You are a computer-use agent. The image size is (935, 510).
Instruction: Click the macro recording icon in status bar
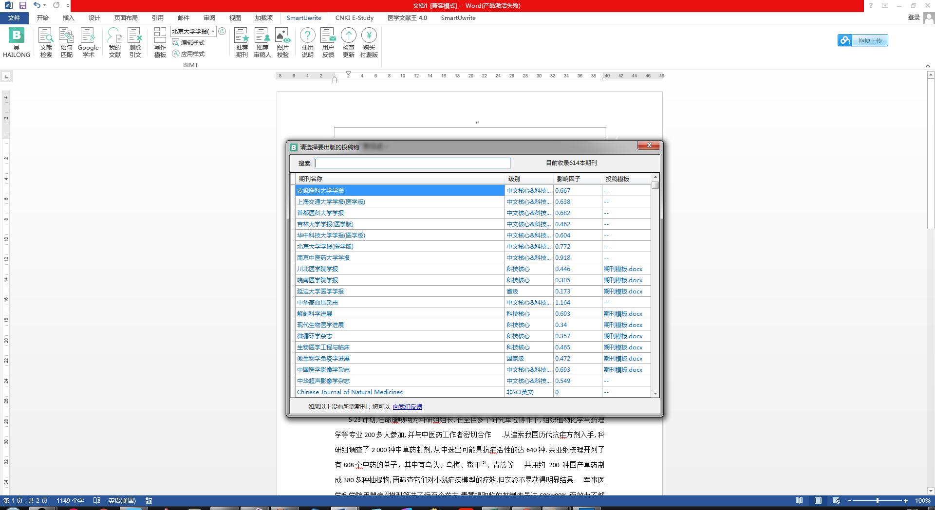(149, 500)
